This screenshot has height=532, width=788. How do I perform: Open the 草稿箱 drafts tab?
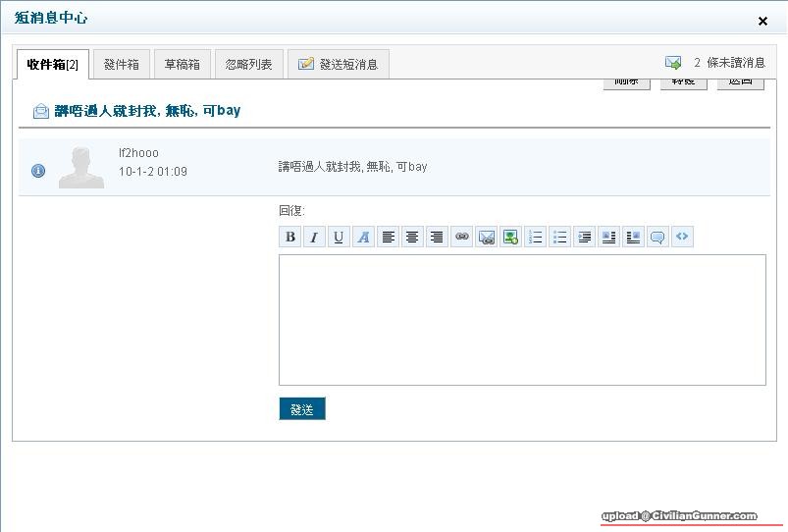(x=182, y=65)
